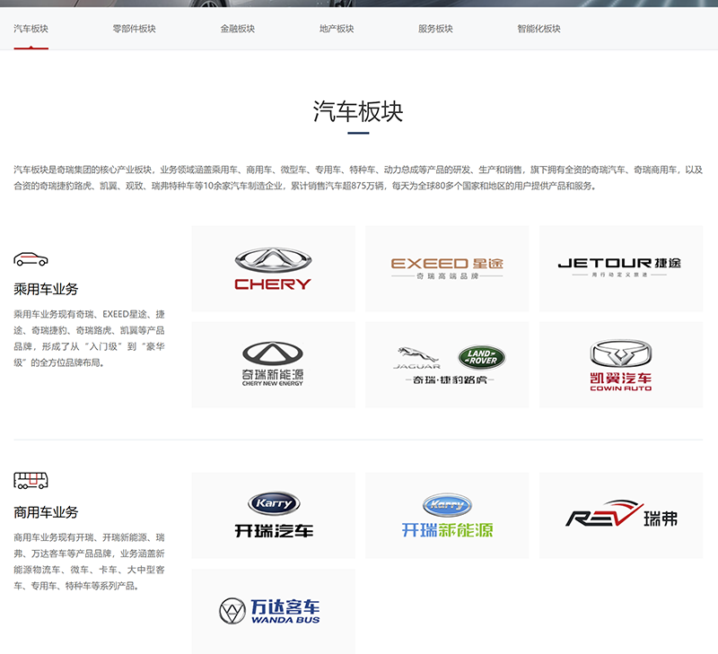The width and height of the screenshot is (718, 654).
Task: Switch to the 零部件板块 tab
Action: [x=134, y=29]
